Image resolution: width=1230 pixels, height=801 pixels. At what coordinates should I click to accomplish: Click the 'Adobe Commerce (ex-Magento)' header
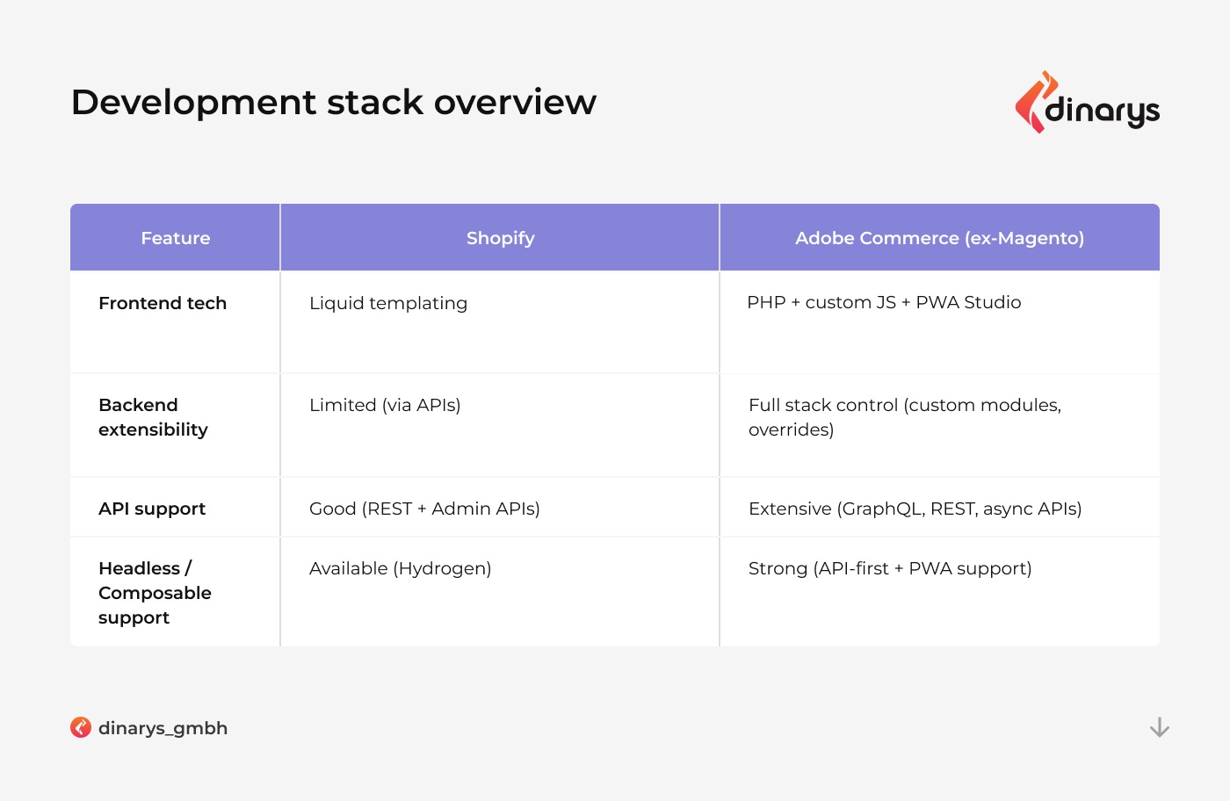[939, 238]
